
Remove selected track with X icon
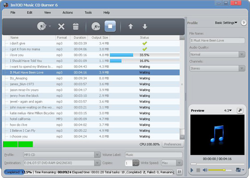point(61,26)
